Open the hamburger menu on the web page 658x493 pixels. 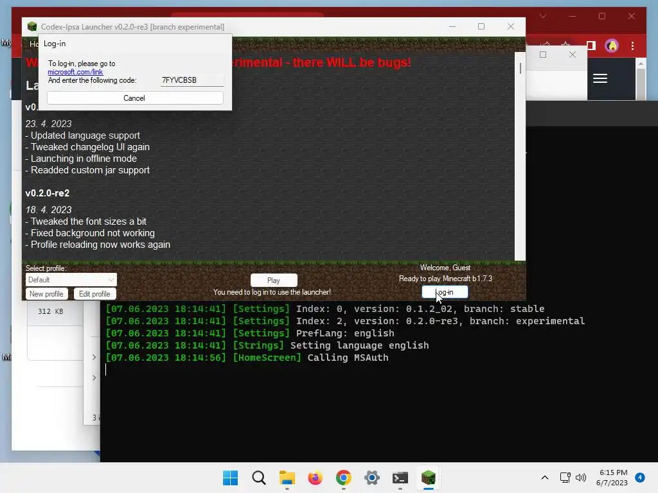600,78
